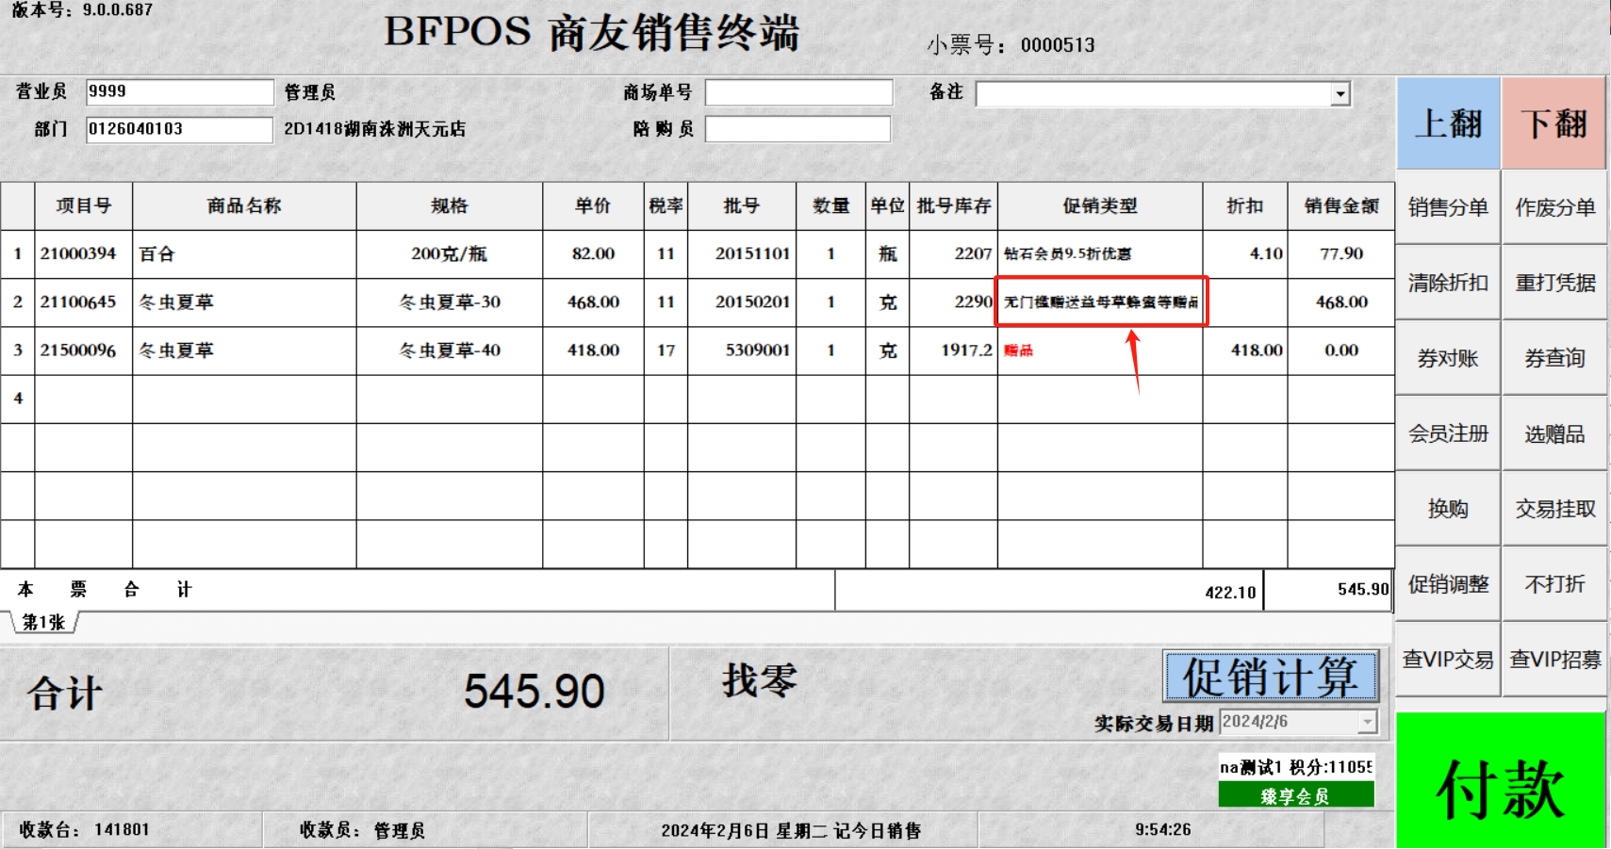Click batch number 20151101
The image size is (1611, 849).
tap(742, 254)
